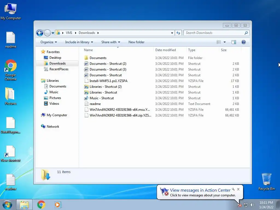The image size is (280, 210).
Task: Select Music - Shortcut file icon
Action: 86,98
